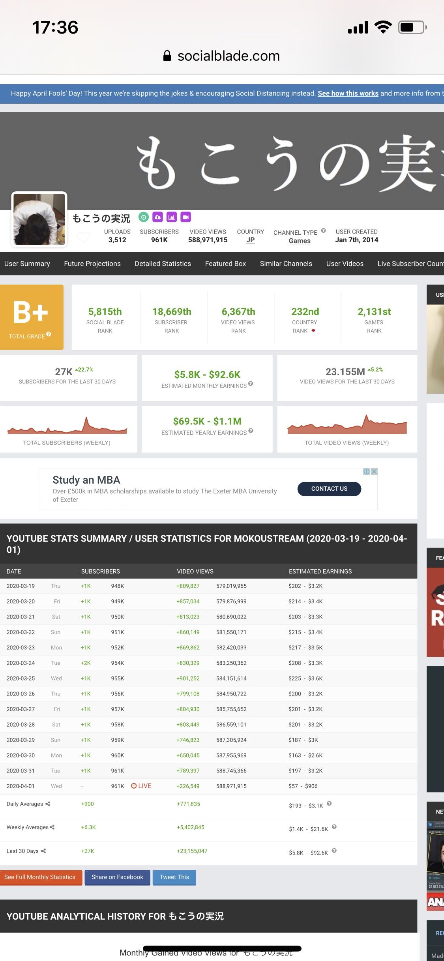Click the 2020-03-24 date row
The image size is (444, 961).
point(208,663)
